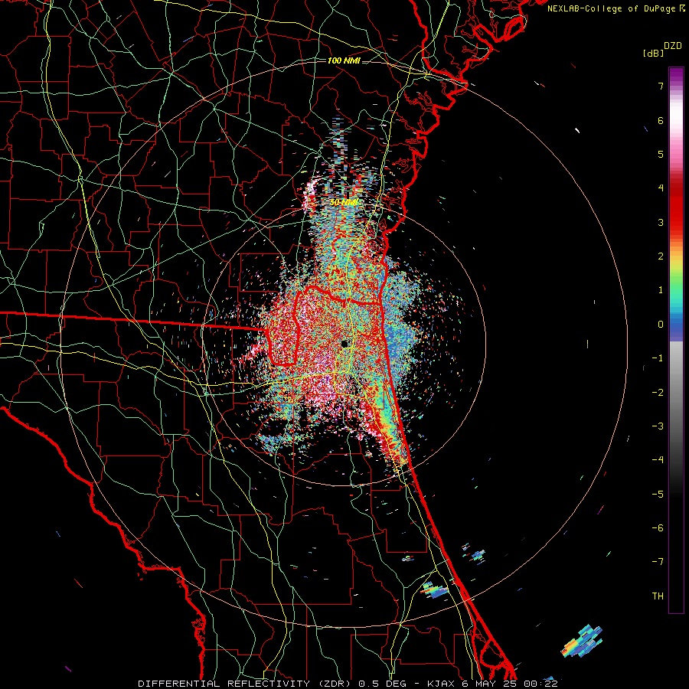Click scale value -2 on the legend
Viewport: 689px width, 689px height.
(x=658, y=393)
